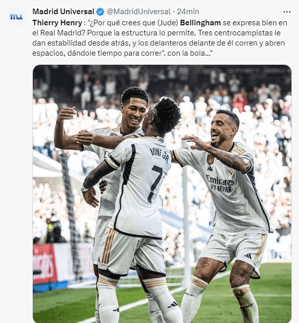Open the three-dot more options menu
Screen dimensions: 299x323
(287, 12)
